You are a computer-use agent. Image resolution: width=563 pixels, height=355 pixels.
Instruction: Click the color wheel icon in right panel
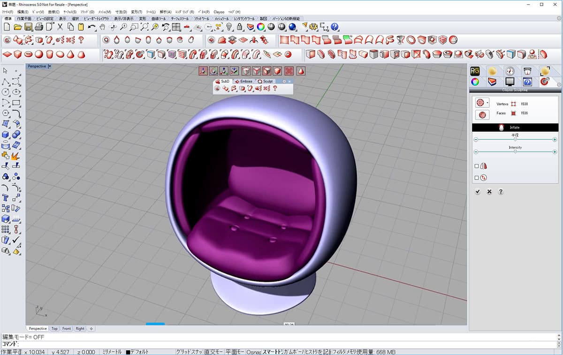coord(475,82)
